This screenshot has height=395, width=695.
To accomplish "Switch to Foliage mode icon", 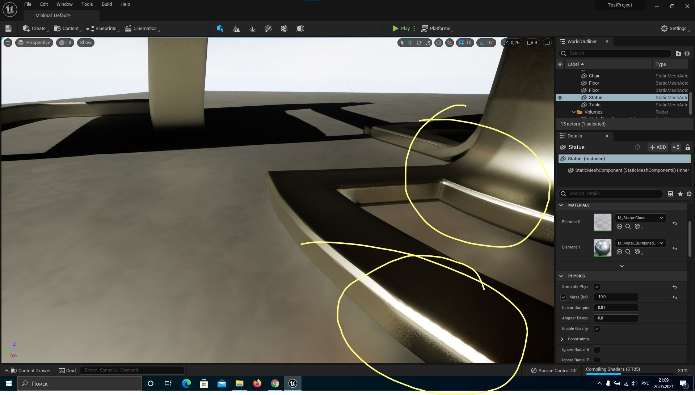I will pos(252,29).
